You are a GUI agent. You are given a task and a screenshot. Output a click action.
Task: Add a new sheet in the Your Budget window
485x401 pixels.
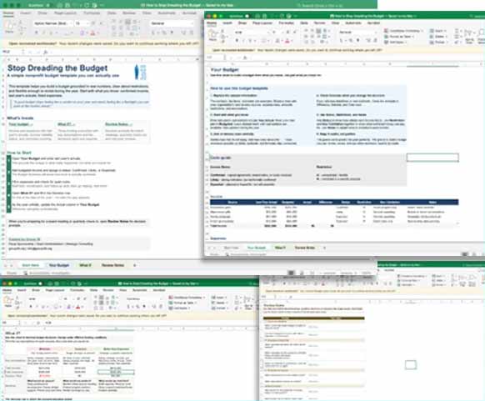point(324,248)
